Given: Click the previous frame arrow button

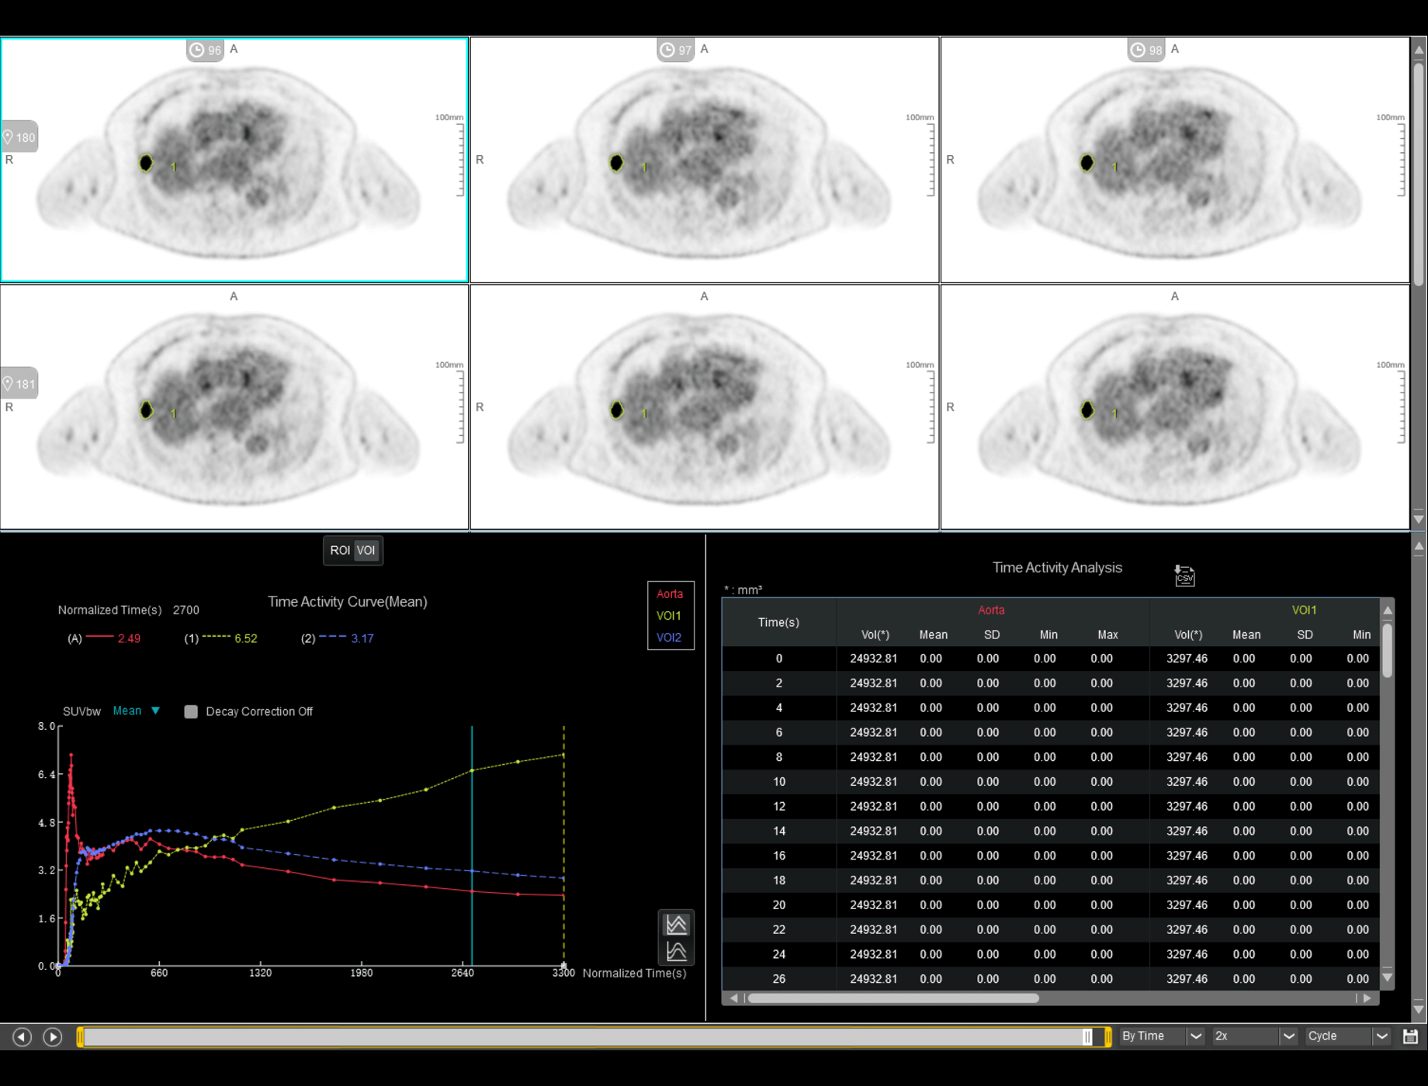Looking at the screenshot, I should (21, 1036).
